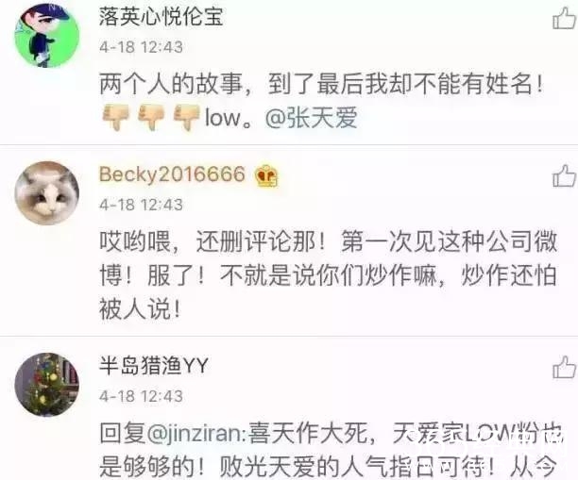Tap the crown VIP badge beside Becky2016666
The width and height of the screenshot is (578, 480).
point(266,175)
